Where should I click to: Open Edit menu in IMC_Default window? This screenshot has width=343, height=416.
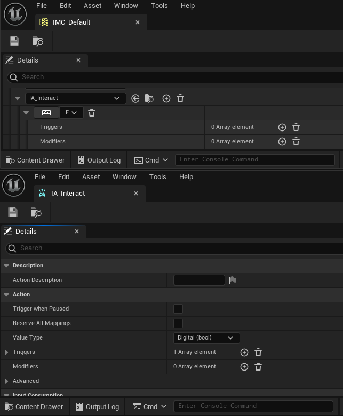(x=66, y=5)
